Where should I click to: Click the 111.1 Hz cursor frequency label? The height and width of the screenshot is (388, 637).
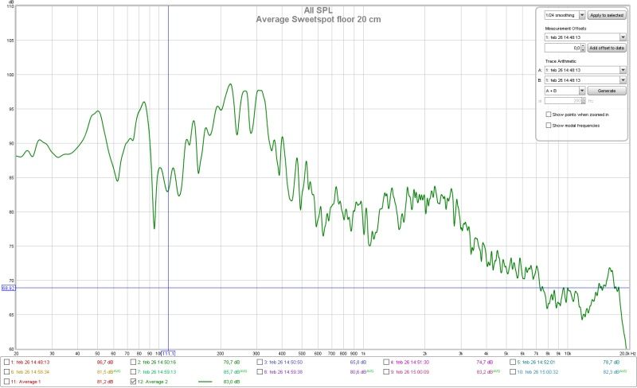pyautogui.click(x=168, y=353)
